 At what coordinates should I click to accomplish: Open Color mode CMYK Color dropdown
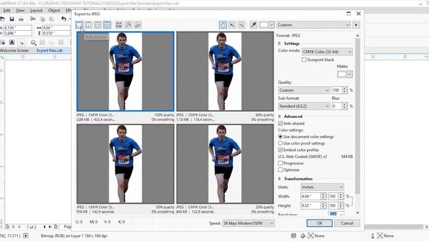pyautogui.click(x=327, y=52)
